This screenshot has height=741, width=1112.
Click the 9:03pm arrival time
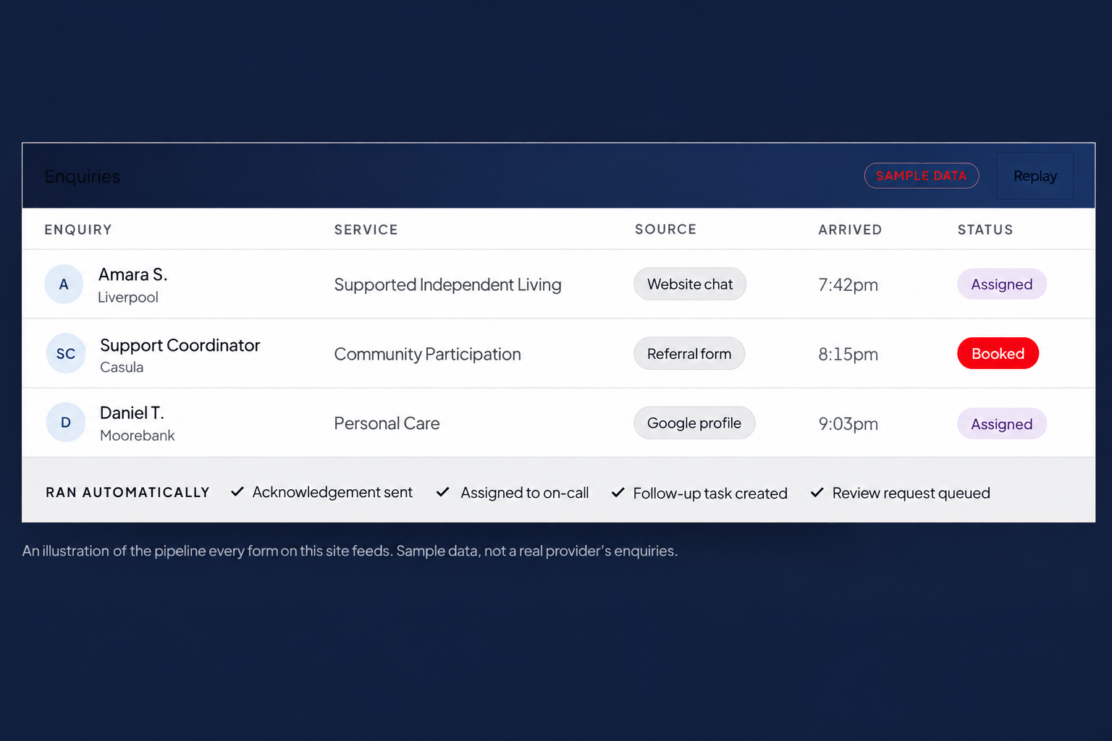click(848, 424)
